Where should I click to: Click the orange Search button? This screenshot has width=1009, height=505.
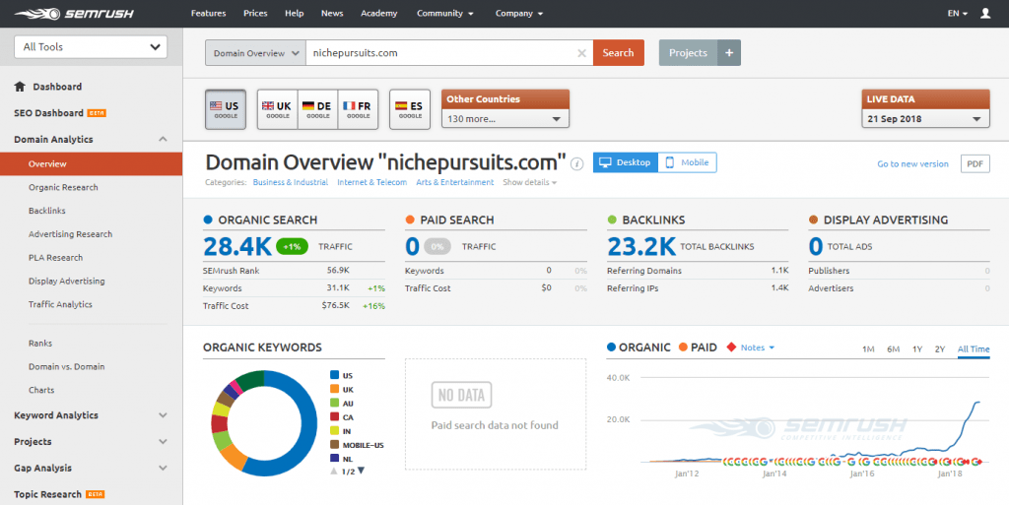coord(619,53)
